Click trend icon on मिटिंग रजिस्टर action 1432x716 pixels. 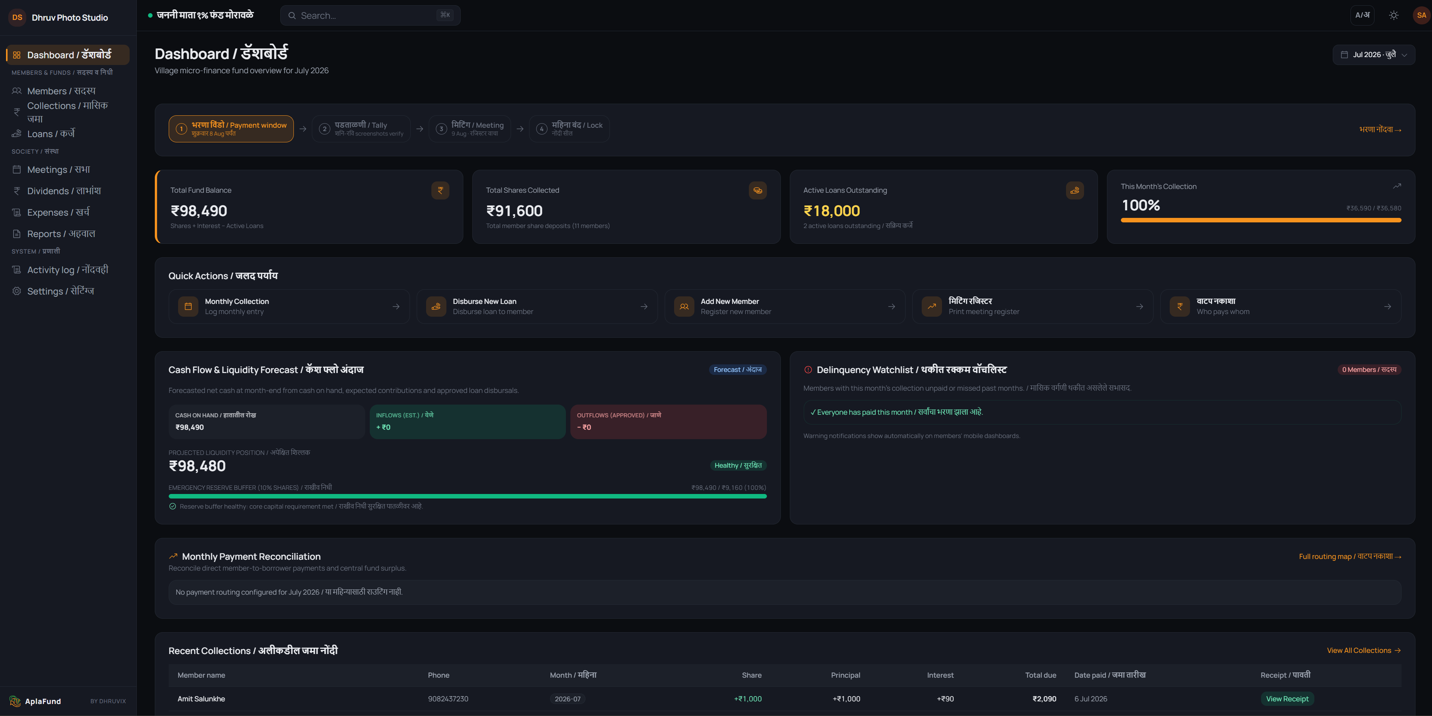tap(932, 306)
